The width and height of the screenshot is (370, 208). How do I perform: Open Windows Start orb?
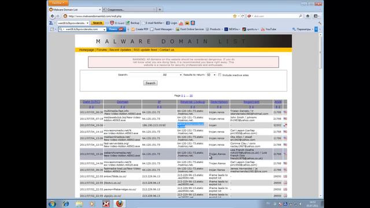pos(52,204)
